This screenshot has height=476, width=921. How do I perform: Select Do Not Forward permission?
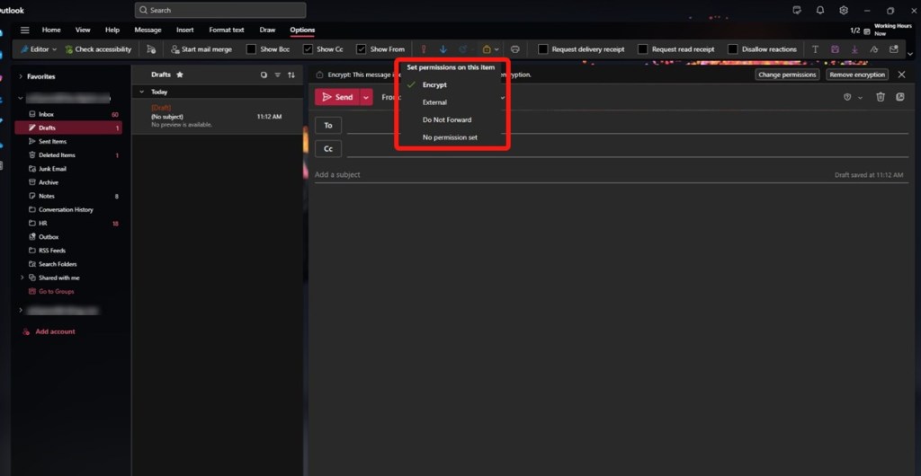447,119
